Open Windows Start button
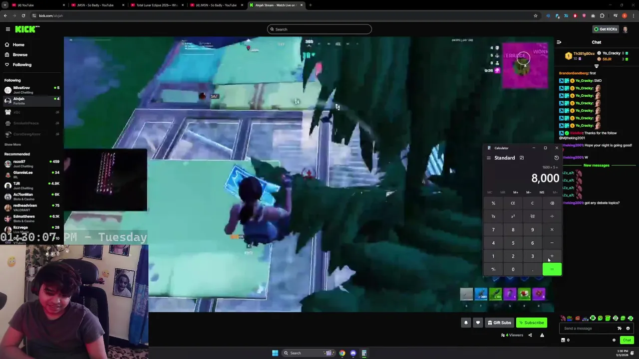This screenshot has width=639, height=359. coord(275,353)
